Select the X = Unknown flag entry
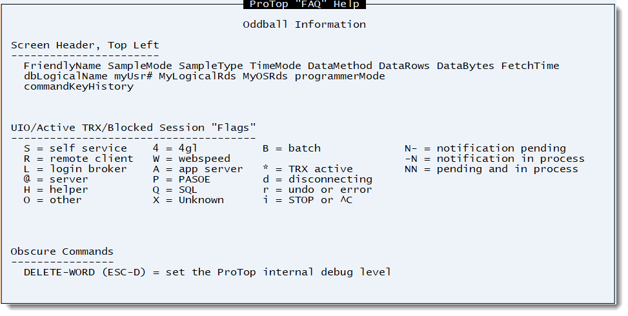 pos(188,200)
